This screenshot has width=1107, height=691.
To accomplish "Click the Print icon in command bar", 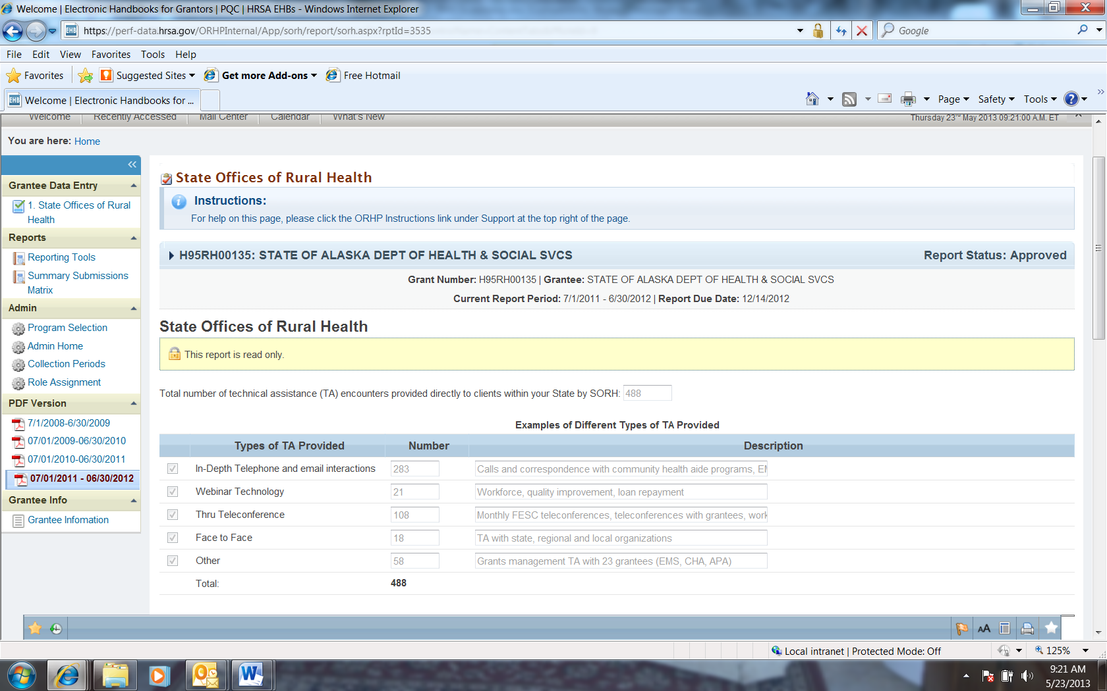I will 908,99.
